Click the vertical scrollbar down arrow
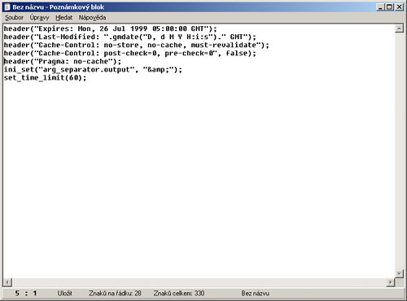 [x=399, y=273]
